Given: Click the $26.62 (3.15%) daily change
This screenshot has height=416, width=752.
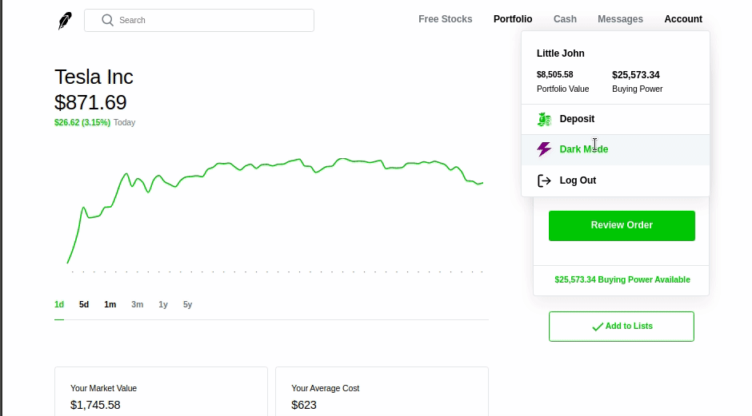Looking at the screenshot, I should (x=82, y=122).
